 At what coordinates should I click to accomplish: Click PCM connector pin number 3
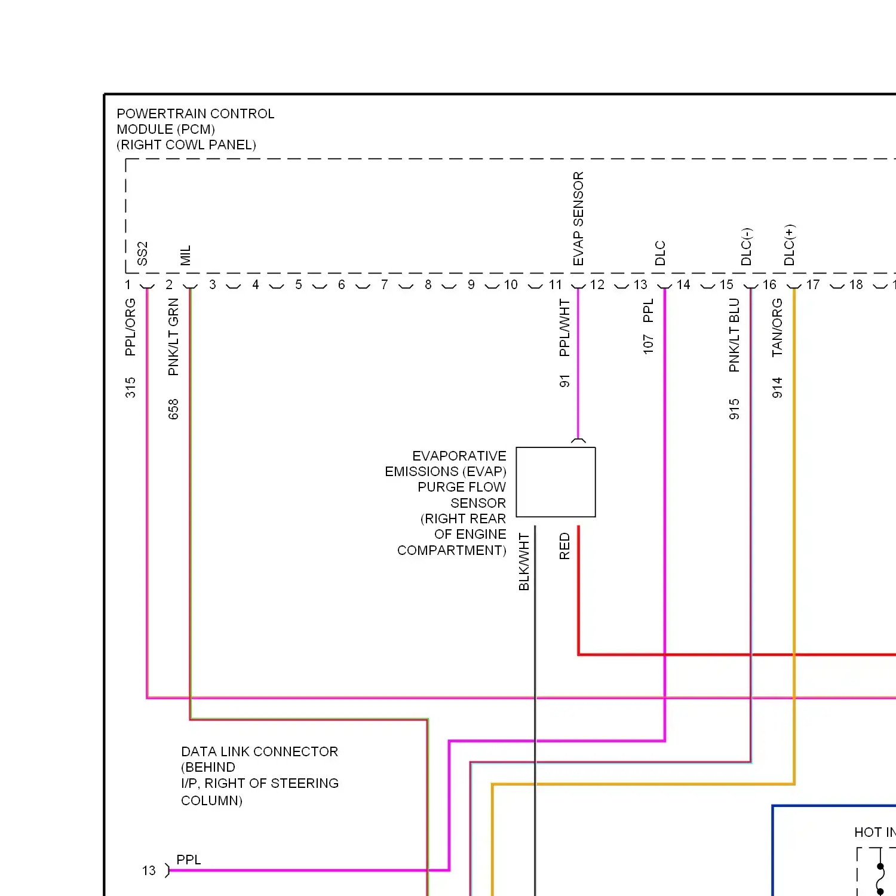click(213, 285)
